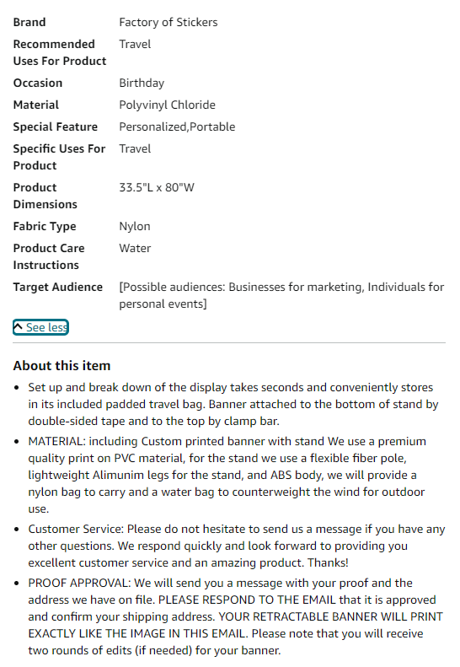460x667 pixels.
Task: Select the Birthday occasion value
Action: [142, 83]
